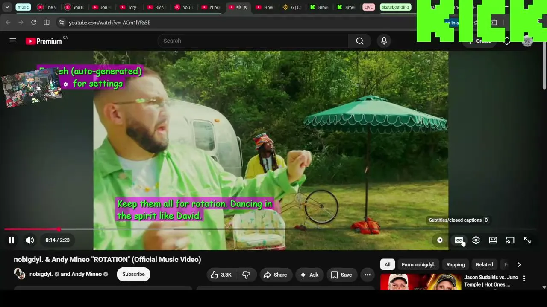Image resolution: width=547 pixels, height=307 pixels.
Task: Switch to the '6 | Cl' browser tab
Action: [x=292, y=7]
